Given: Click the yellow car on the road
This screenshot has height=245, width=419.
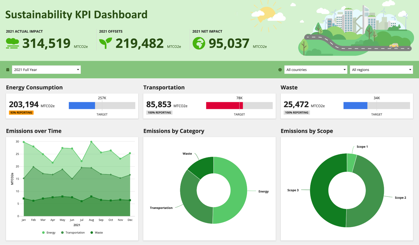Looking at the screenshot, I should pos(394,45).
